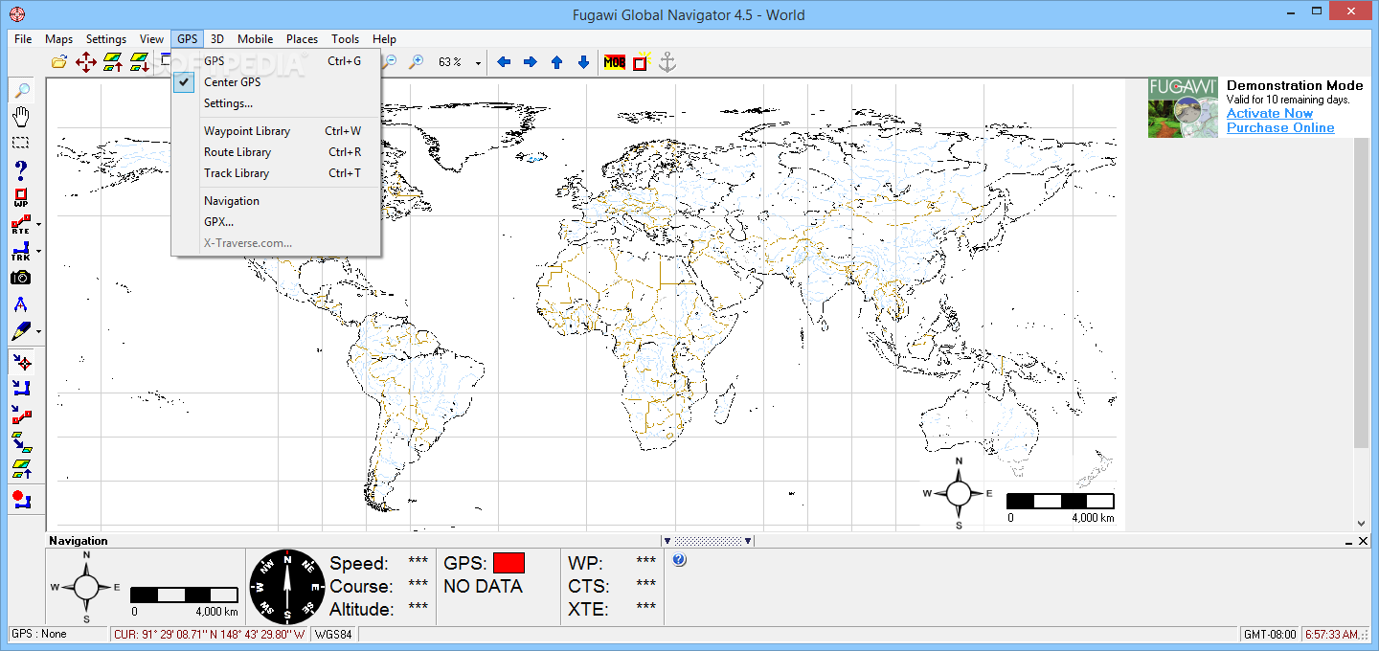The width and height of the screenshot is (1379, 651).
Task: Open the Maps menu
Action: pyautogui.click(x=58, y=39)
